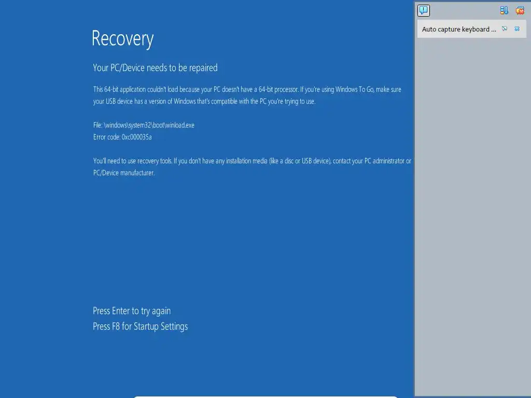The height and width of the screenshot is (398, 531).
Task: Click the notification's don't-show-again icon
Action: 505,29
